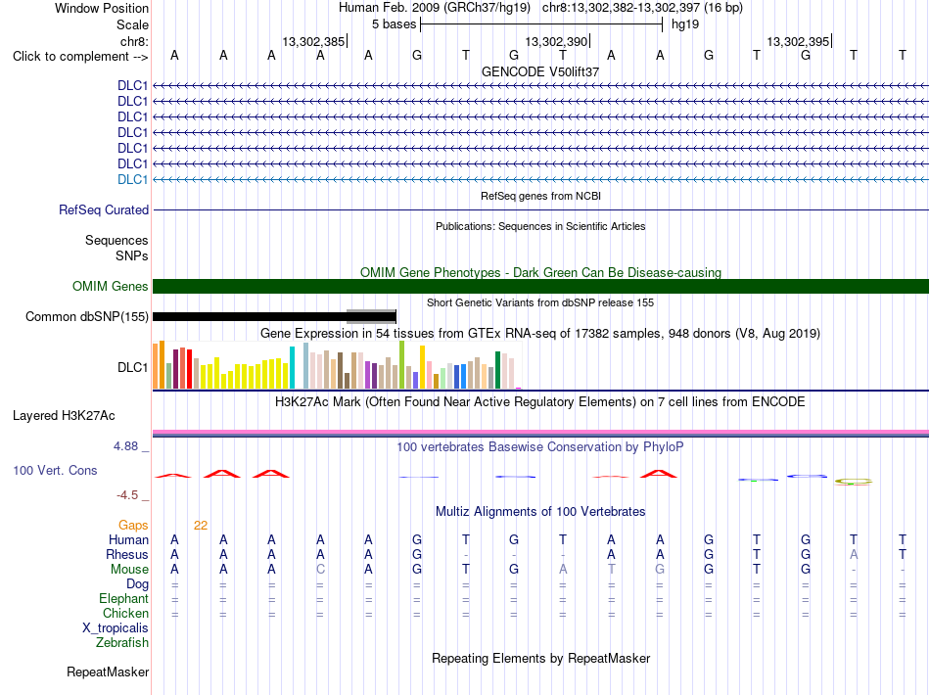The height and width of the screenshot is (695, 930).
Task: Click the -4.5 conservation axis minimum
Action: pos(127,495)
